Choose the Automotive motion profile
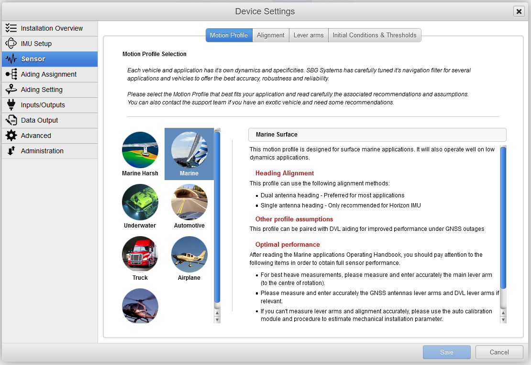The height and width of the screenshot is (365, 531). (189, 206)
